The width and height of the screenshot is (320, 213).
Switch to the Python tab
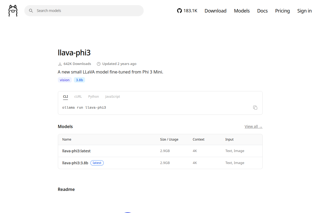pos(94,97)
